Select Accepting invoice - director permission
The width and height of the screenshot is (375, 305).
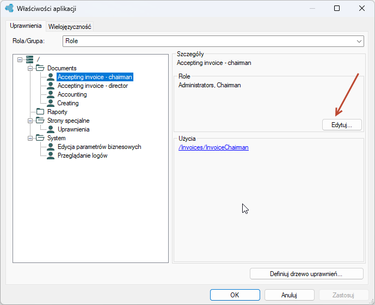[93, 86]
